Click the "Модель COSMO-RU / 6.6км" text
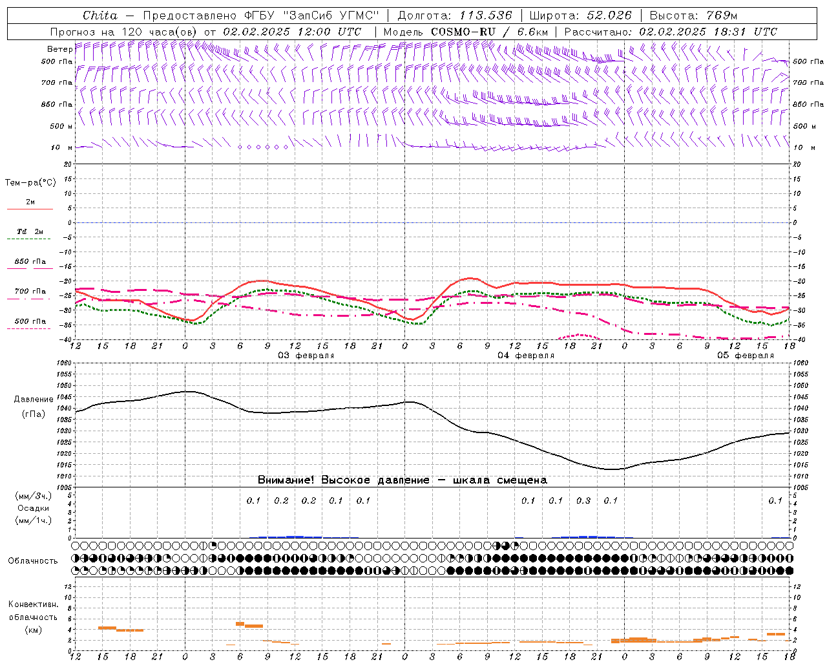 [x=466, y=32]
